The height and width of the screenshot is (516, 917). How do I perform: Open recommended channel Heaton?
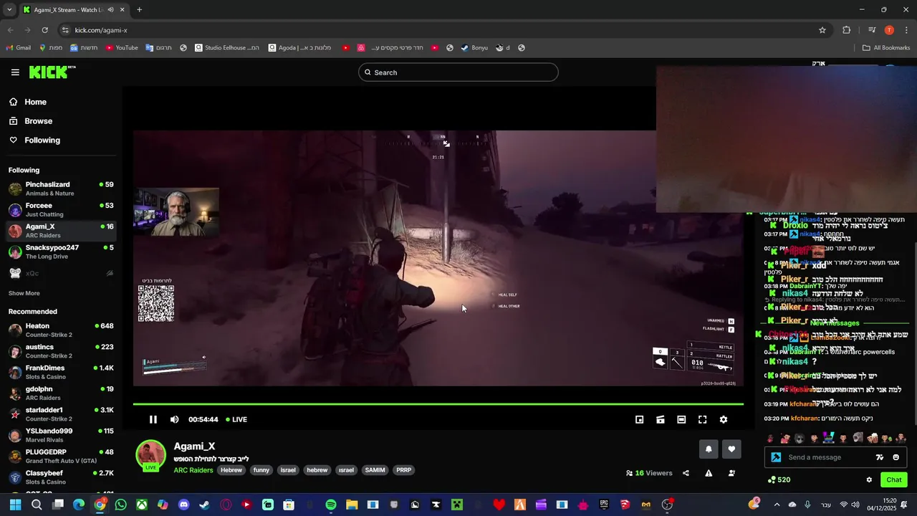pos(61,330)
